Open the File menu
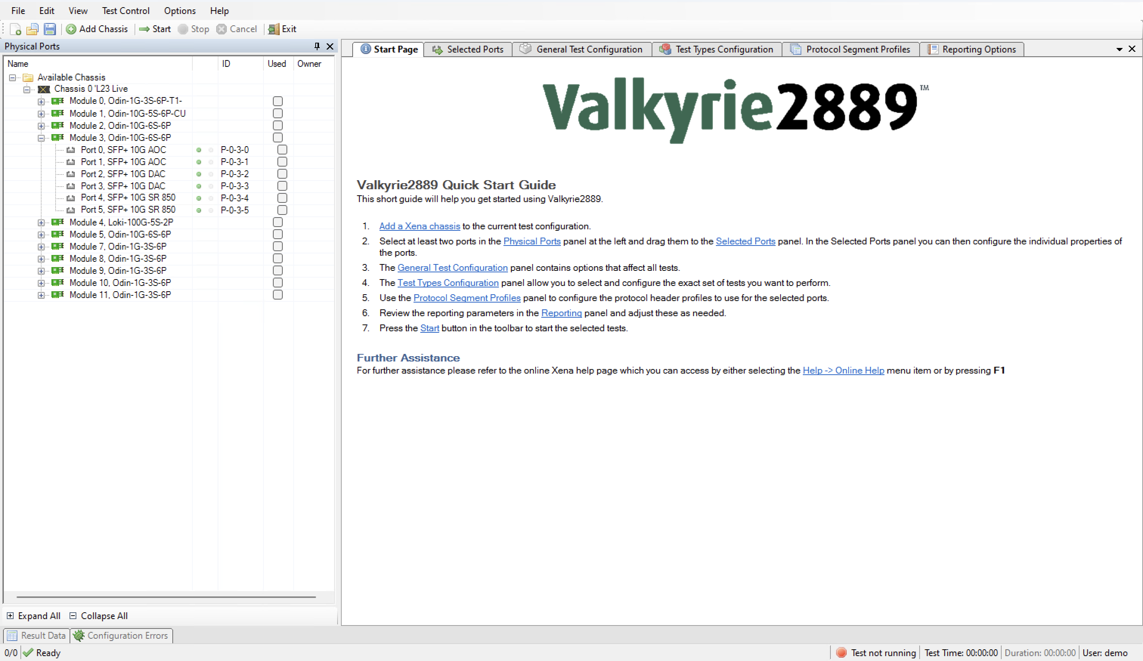Screen dimensions: 1143x661 point(18,11)
